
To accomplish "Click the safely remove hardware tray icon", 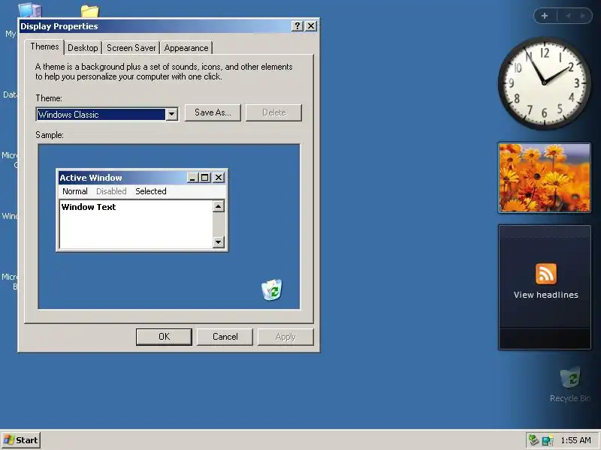I will 533,440.
